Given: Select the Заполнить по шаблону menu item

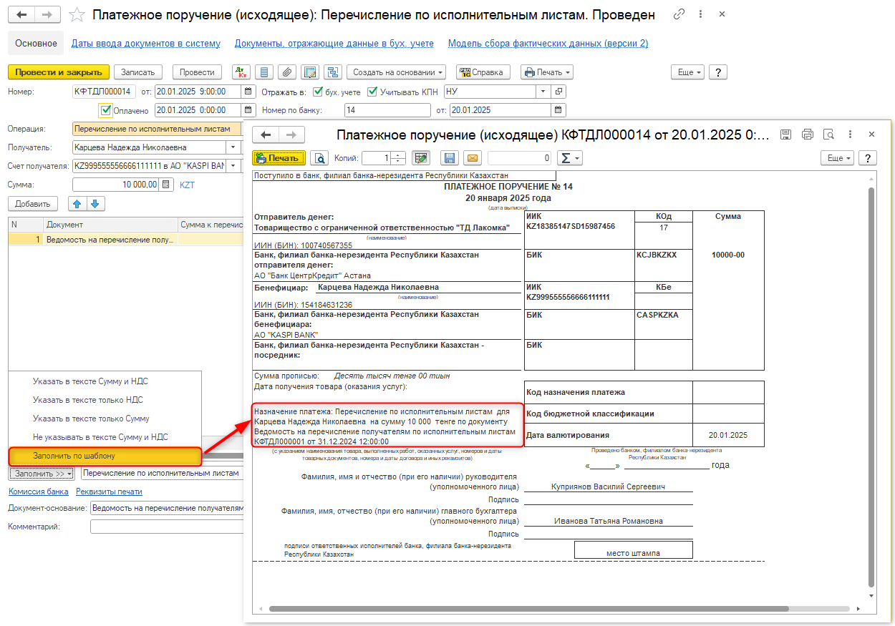Looking at the screenshot, I should coord(74,456).
